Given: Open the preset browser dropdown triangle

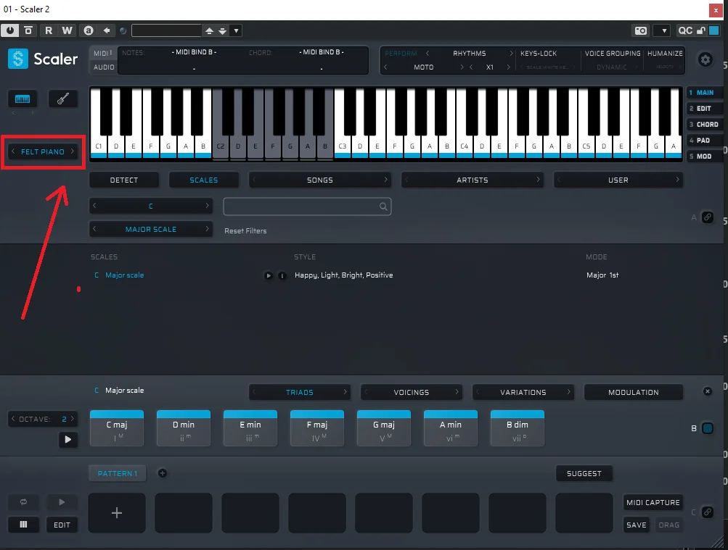Looking at the screenshot, I should 237,31.
